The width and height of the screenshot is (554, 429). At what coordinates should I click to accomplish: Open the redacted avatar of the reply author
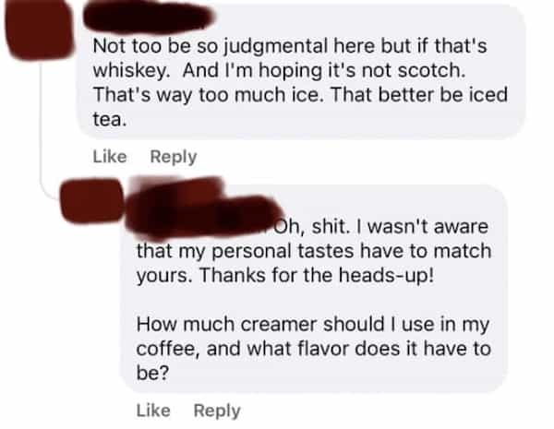click(x=92, y=200)
